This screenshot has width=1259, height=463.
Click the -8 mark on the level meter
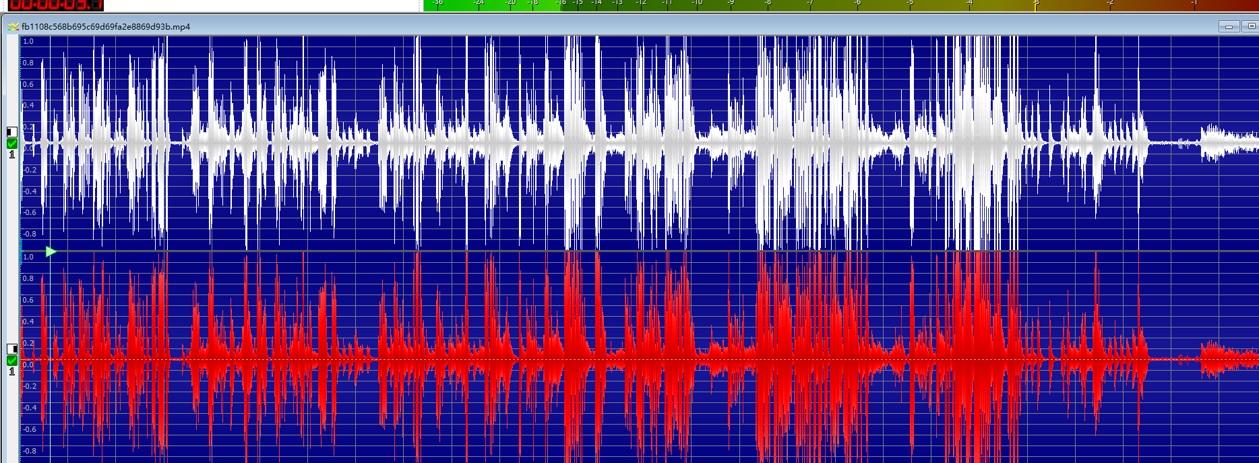click(x=768, y=3)
